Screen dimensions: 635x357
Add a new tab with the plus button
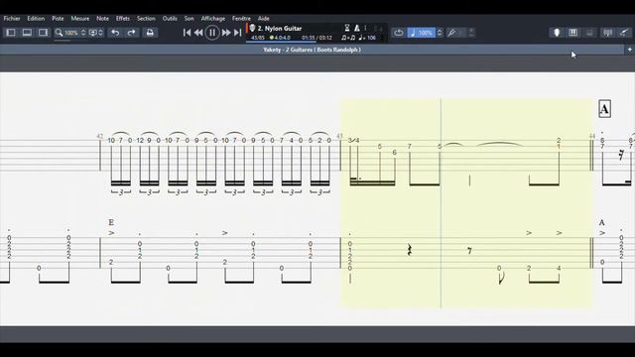pos(630,50)
